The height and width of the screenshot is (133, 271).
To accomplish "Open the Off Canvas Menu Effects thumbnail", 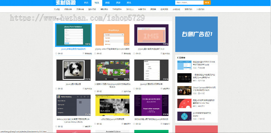I will pos(74,105).
